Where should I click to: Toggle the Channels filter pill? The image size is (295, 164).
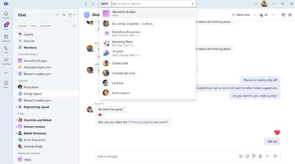pos(45,26)
